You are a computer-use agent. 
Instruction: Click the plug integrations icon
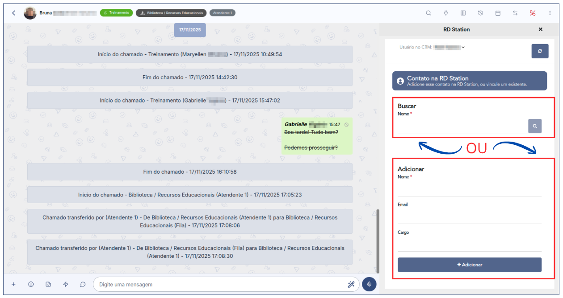click(445, 13)
